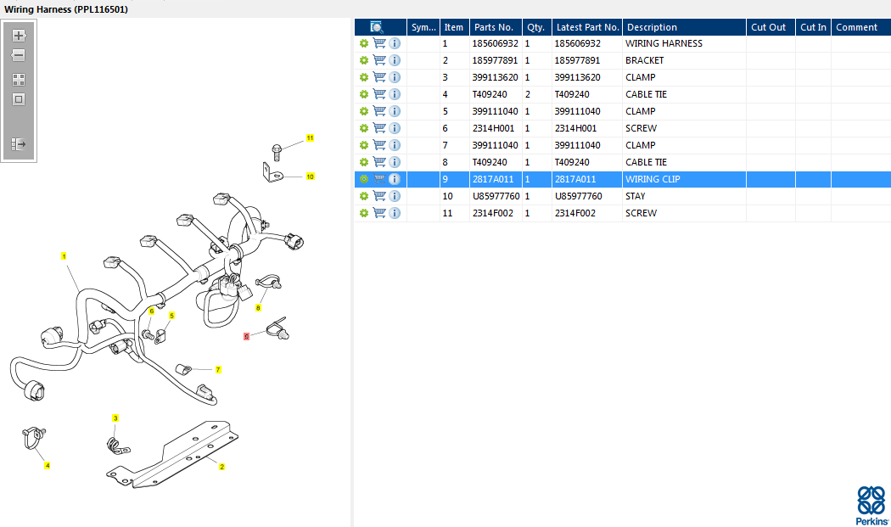
Task: Open the search icon in table header
Action: (377, 27)
